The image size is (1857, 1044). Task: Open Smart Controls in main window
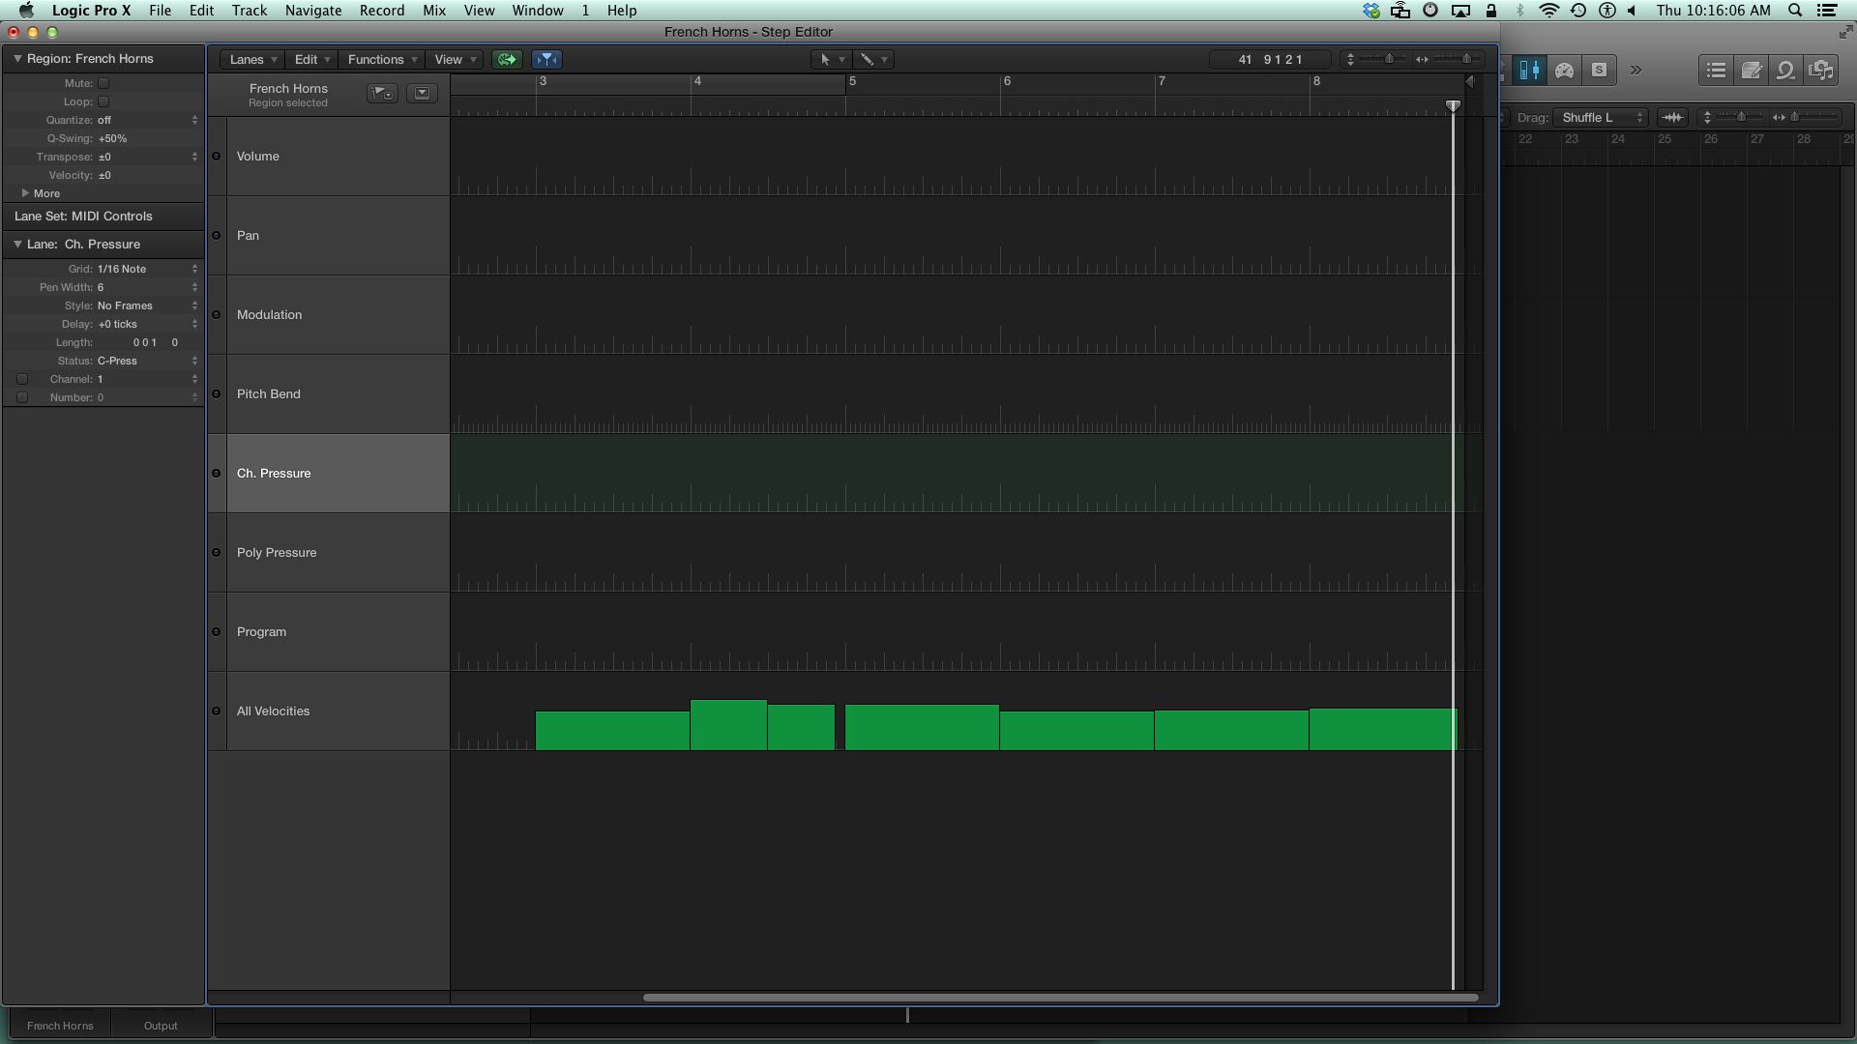pyautogui.click(x=1564, y=70)
